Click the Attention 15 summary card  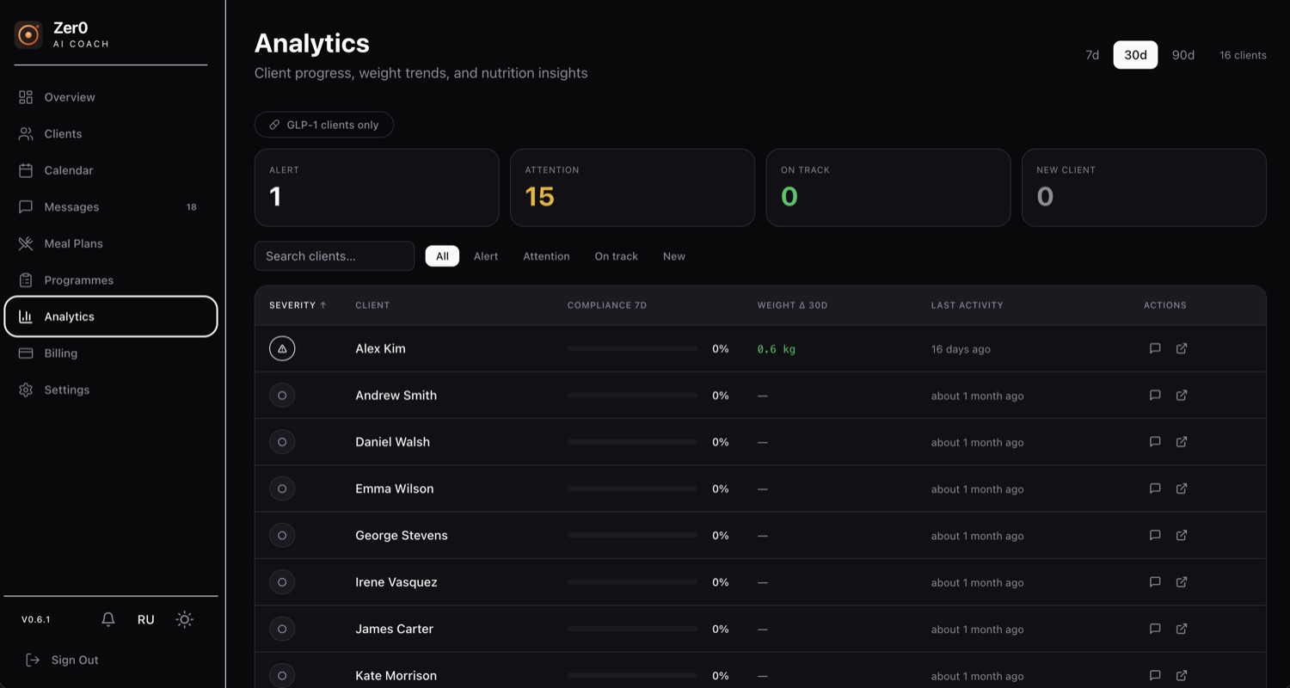point(632,187)
